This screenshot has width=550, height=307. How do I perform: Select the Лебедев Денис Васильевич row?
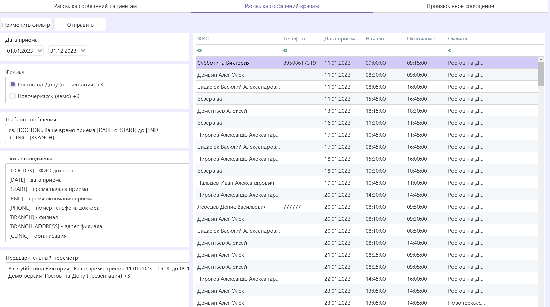[367, 207]
